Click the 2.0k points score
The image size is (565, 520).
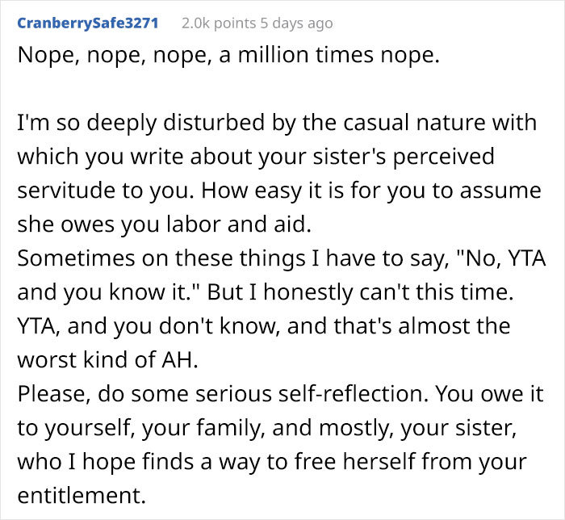coord(207,23)
